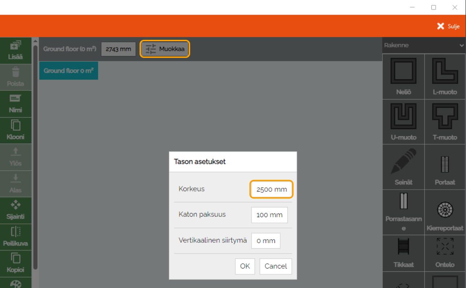Click the Ground floor (0 m²) label
466x288 pixels.
(x=70, y=49)
